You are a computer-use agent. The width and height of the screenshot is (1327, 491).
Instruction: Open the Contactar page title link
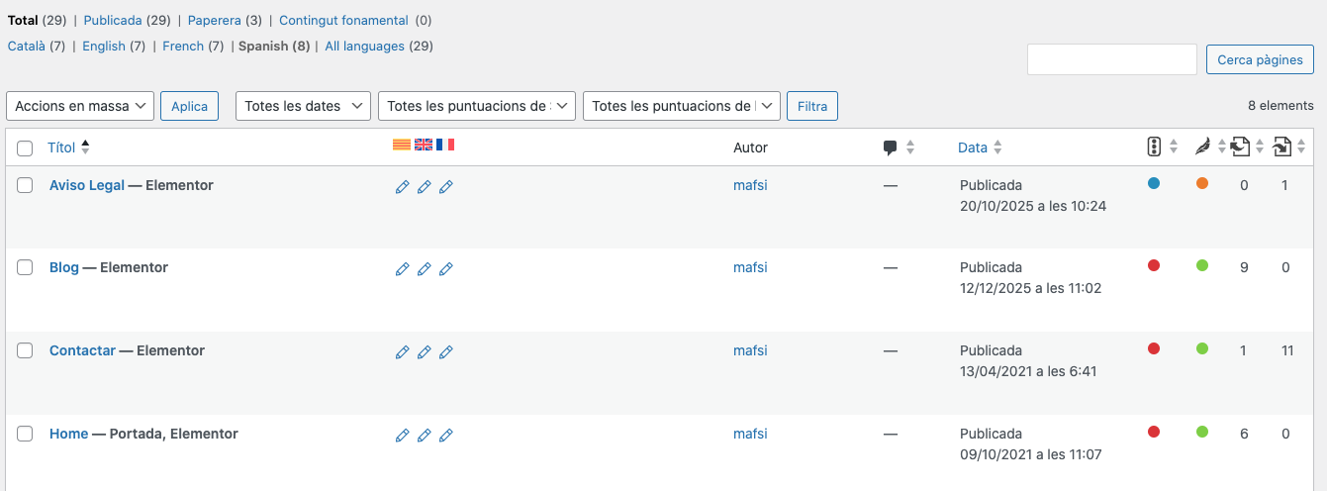point(82,350)
